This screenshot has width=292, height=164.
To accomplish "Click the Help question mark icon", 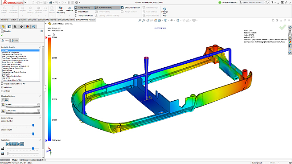I will click(272, 2).
